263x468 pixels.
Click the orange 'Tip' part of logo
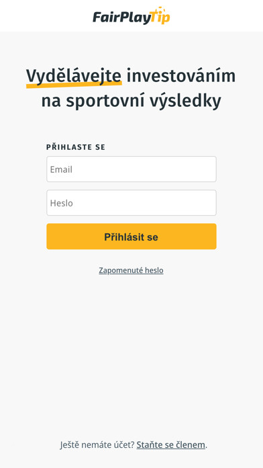[160, 15]
